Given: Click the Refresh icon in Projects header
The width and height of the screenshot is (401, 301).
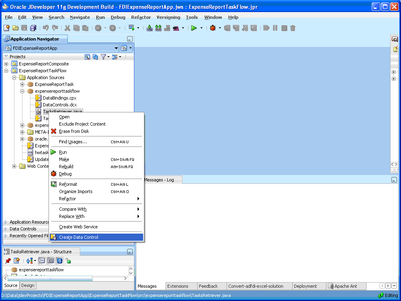Looking at the screenshot, I should [95, 57].
